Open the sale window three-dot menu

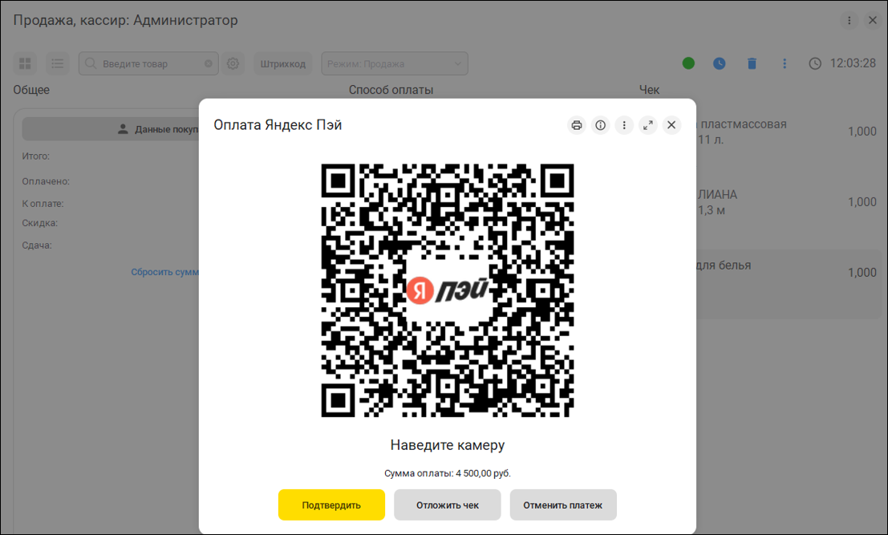[x=849, y=20]
